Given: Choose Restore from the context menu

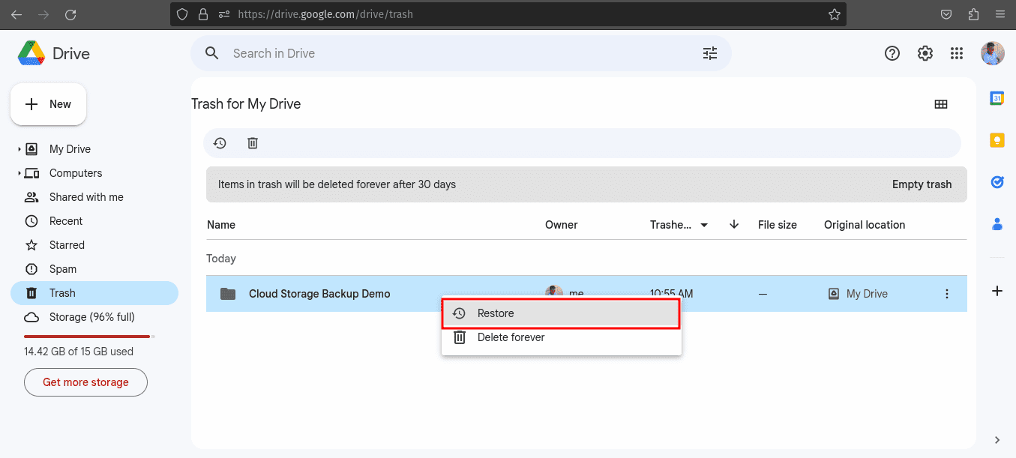Looking at the screenshot, I should coord(561,313).
